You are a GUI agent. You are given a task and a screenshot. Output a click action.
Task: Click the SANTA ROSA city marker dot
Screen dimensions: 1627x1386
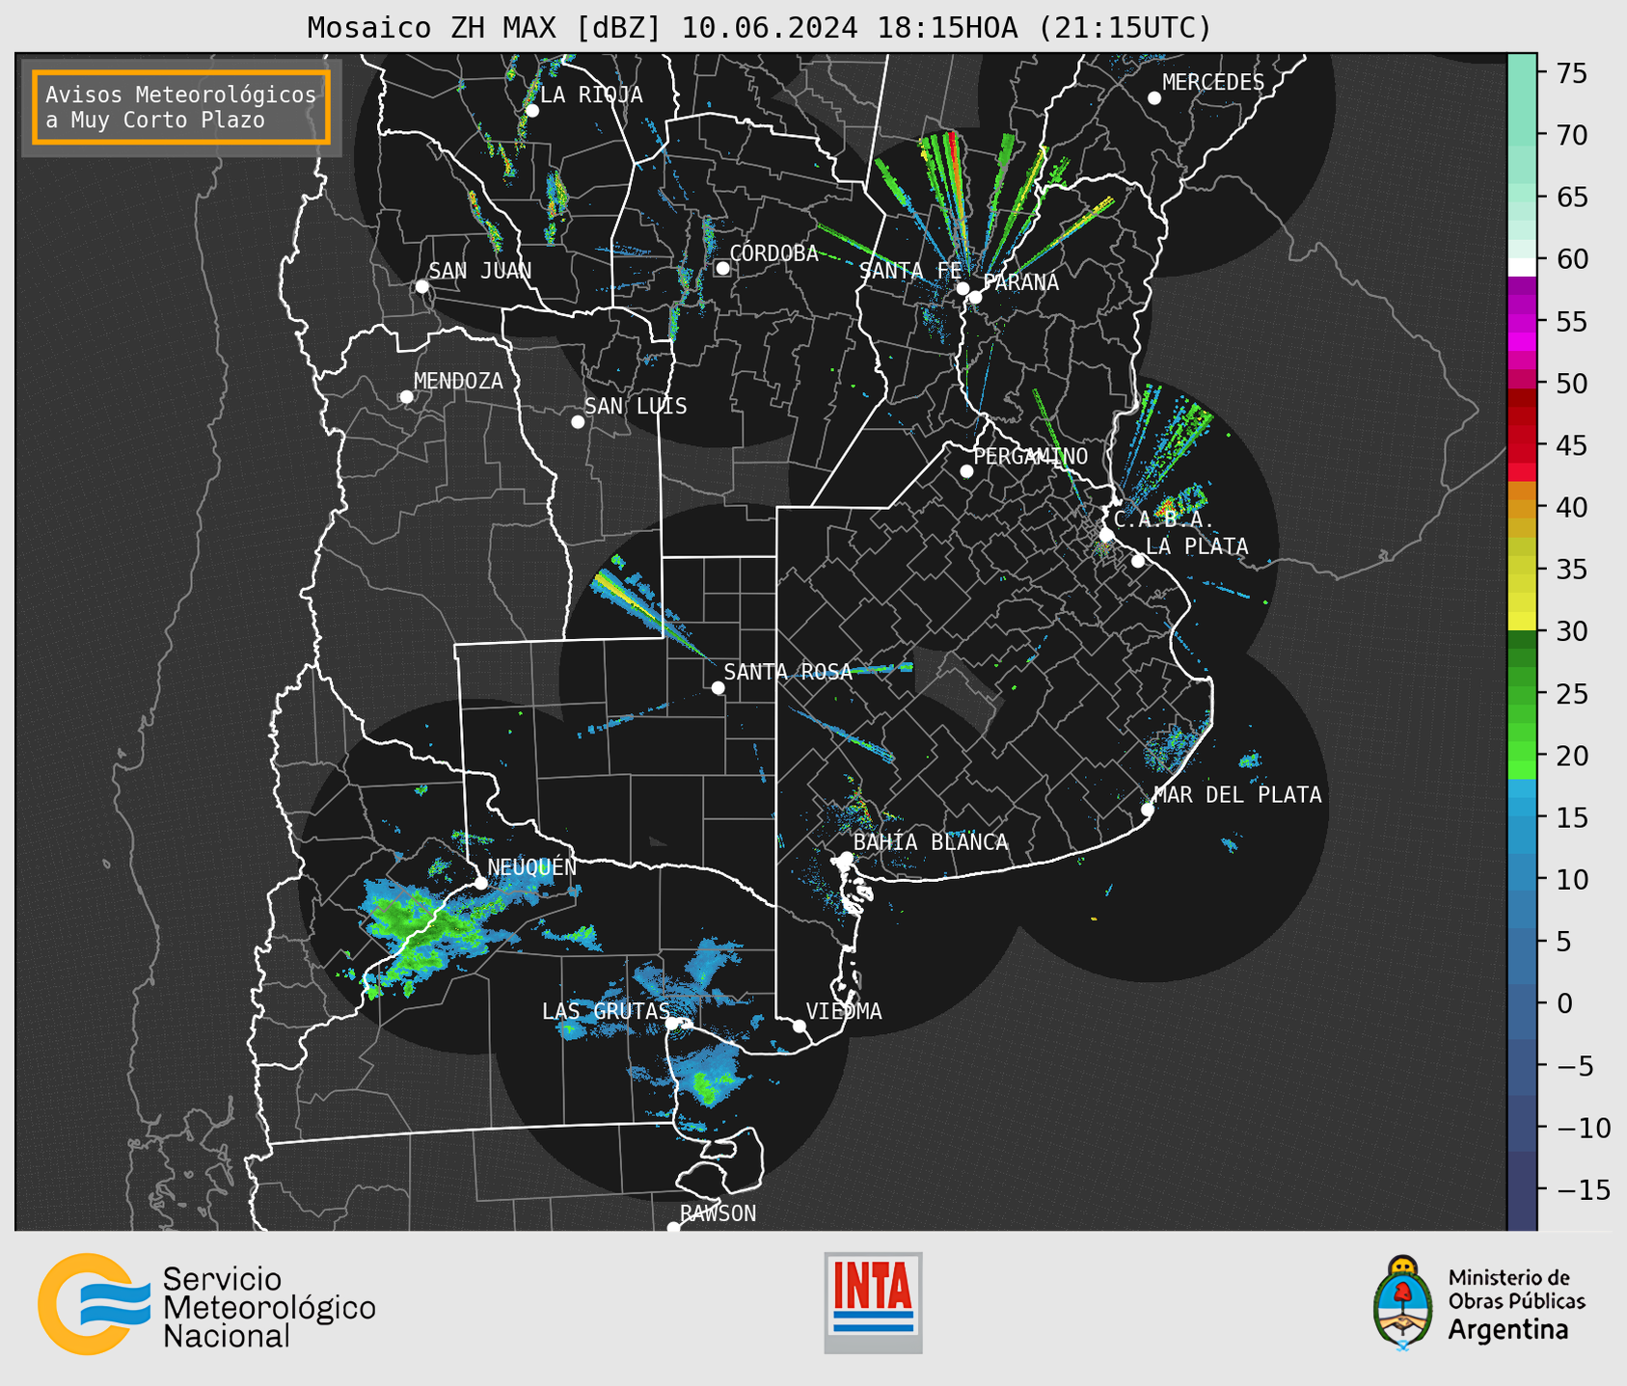click(x=718, y=687)
